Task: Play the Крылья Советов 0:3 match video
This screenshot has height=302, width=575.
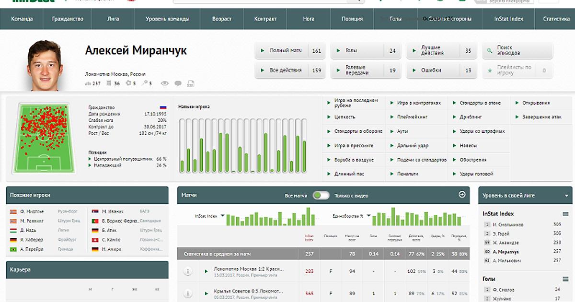Action: pos(207,292)
